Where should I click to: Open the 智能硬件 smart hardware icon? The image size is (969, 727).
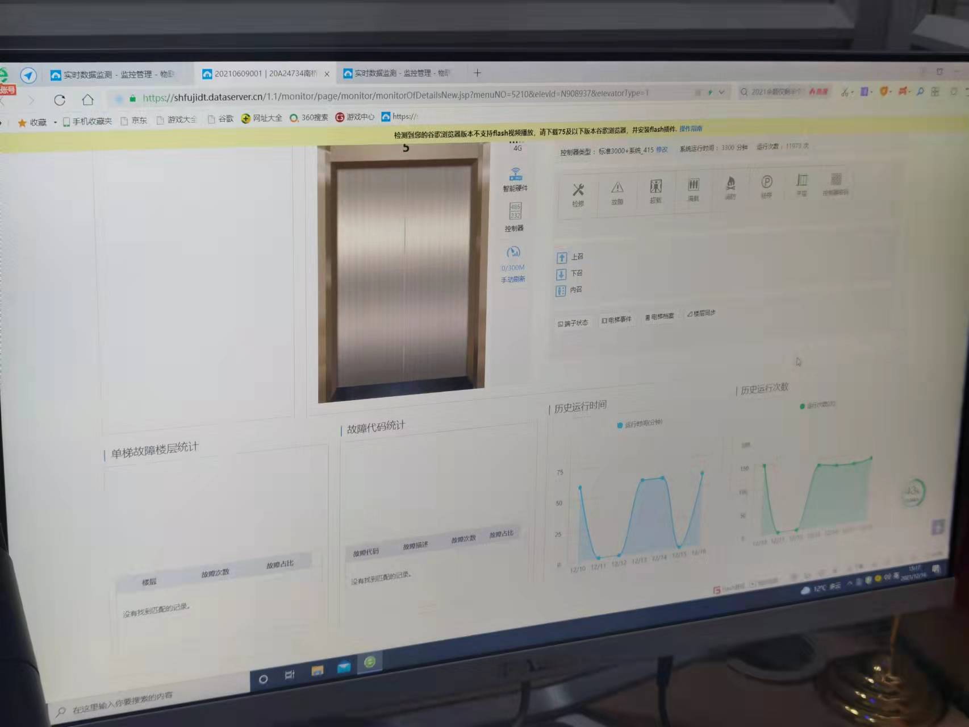(515, 175)
